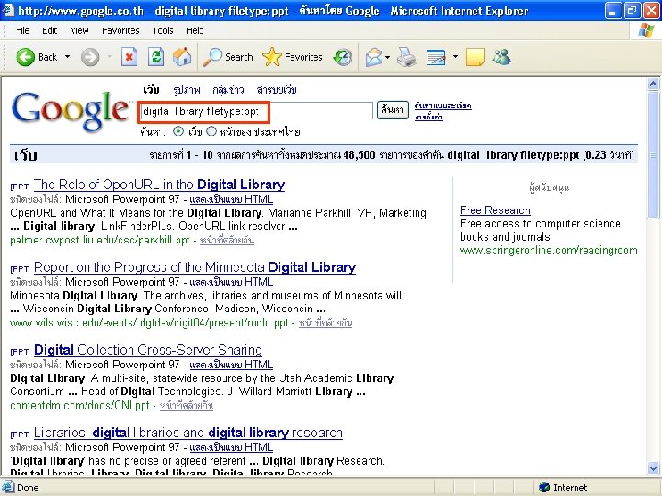Click the Forward navigation button
This screenshot has height=496, width=662.
[x=90, y=57]
